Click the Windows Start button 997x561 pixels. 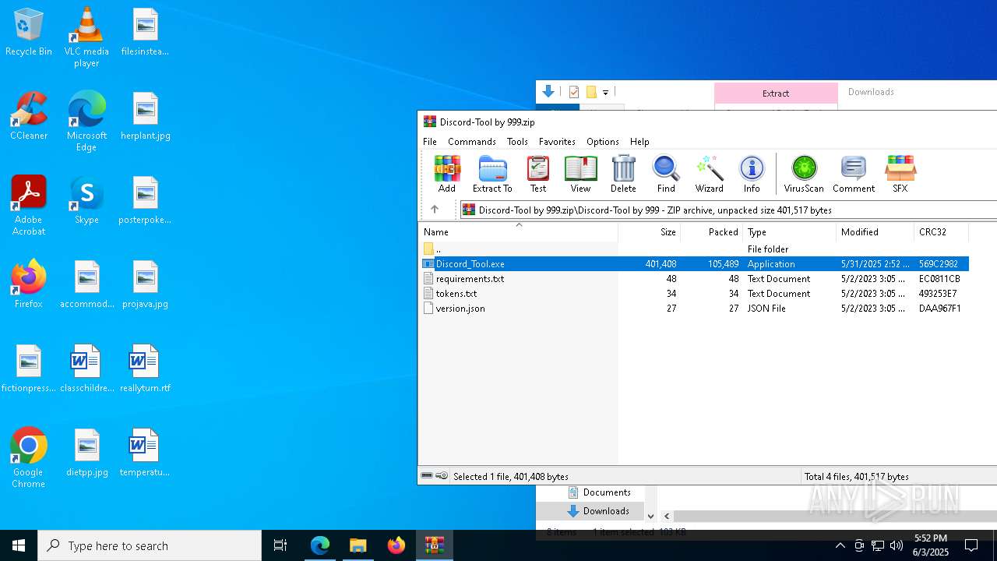point(19,545)
